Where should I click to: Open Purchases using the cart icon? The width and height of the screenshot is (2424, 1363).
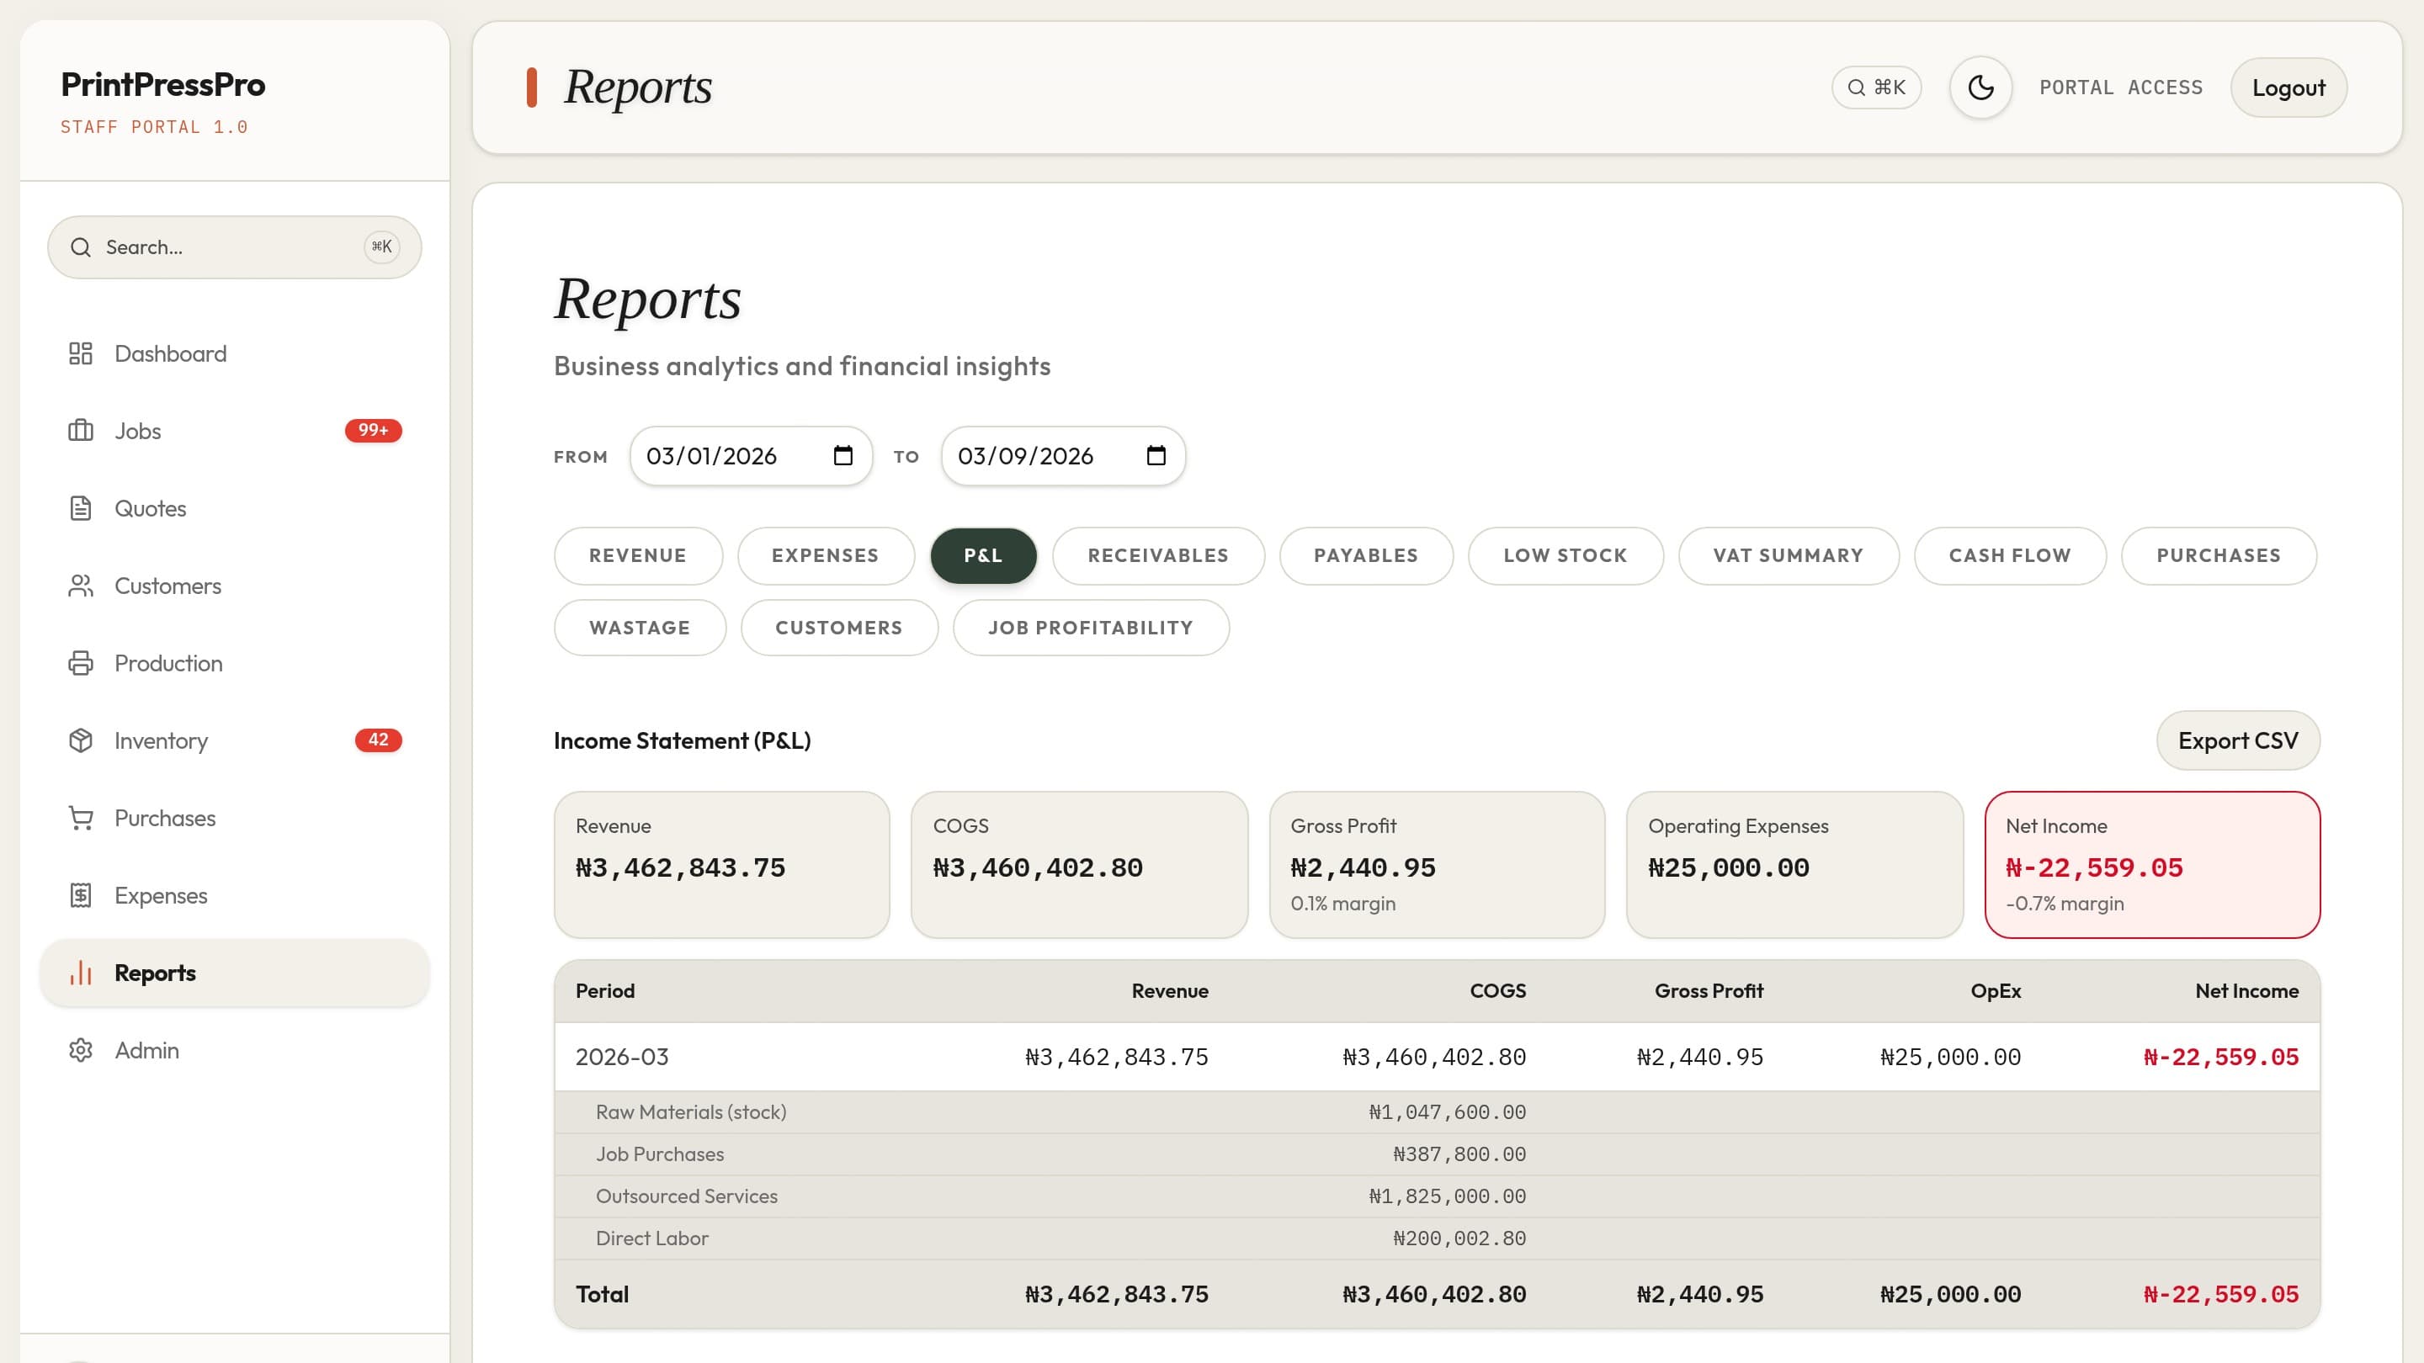81,818
